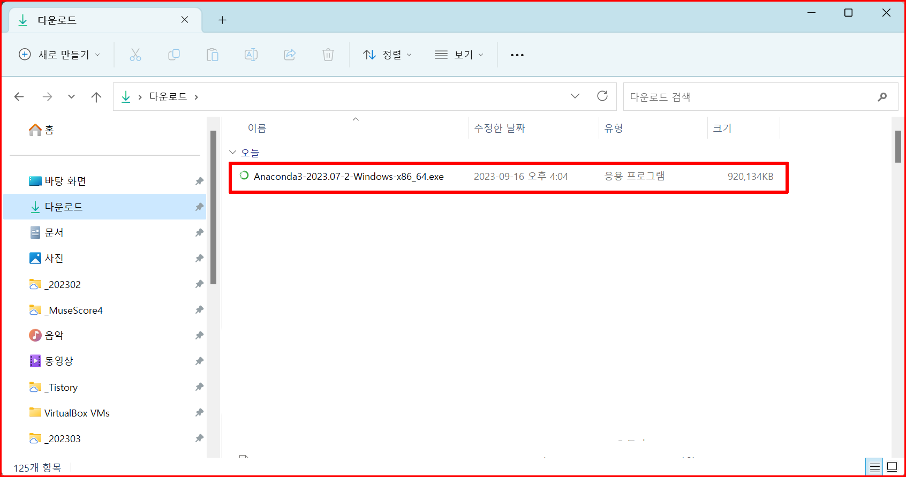This screenshot has height=477, width=906.
Task: Click the Rename icon in toolbar
Action: click(251, 55)
